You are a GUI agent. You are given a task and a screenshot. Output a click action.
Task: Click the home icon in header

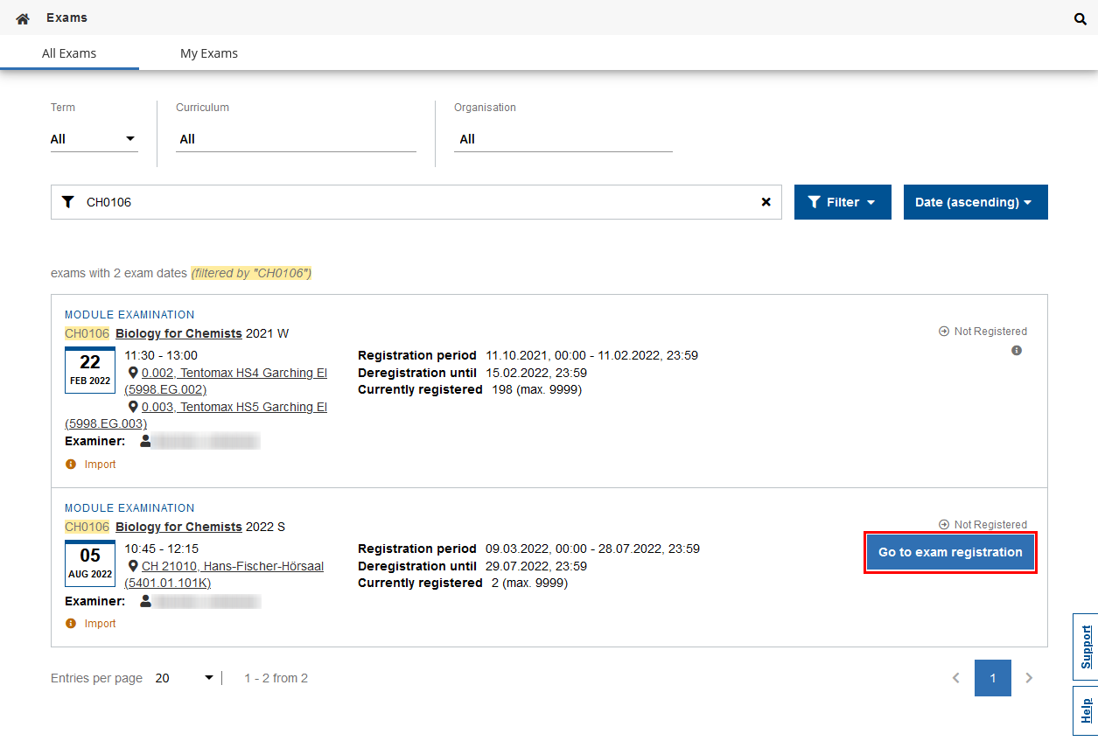click(x=23, y=18)
